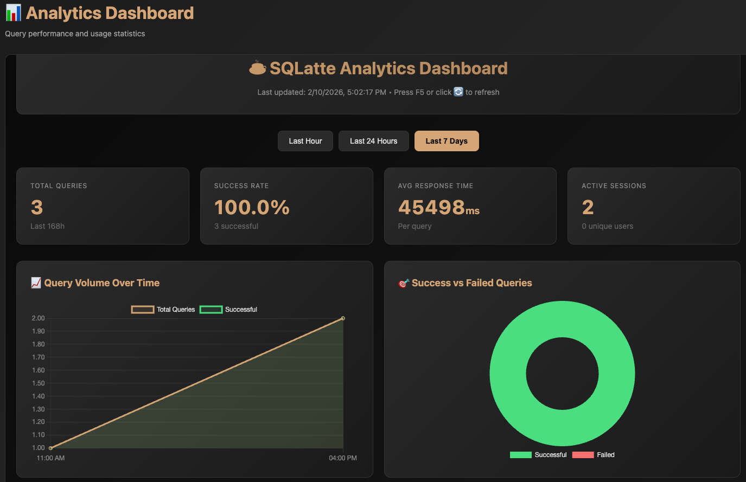Select the Last 7 Days filter button
This screenshot has width=746, height=482.
point(447,140)
